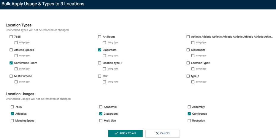Viewport: 276px width, 139px height.
Task: Check the Reception usage
Action: pos(189,121)
